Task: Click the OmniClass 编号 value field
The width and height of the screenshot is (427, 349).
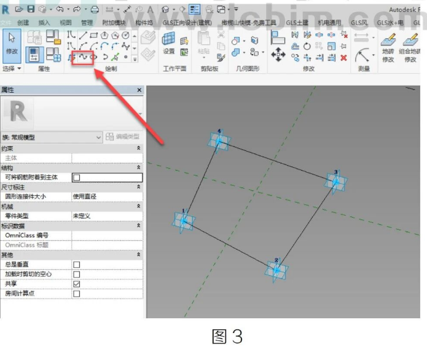Action: pyautogui.click(x=108, y=235)
